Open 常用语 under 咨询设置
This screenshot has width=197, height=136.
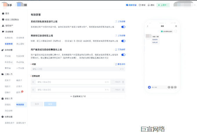tap(8, 68)
